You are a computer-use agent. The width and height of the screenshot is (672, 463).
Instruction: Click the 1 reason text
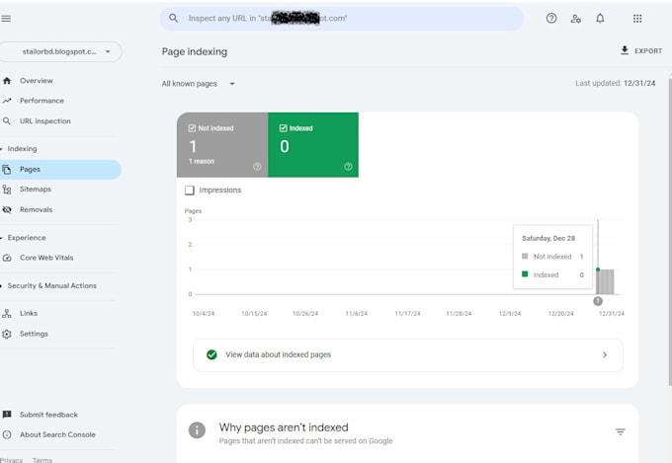tap(202, 162)
